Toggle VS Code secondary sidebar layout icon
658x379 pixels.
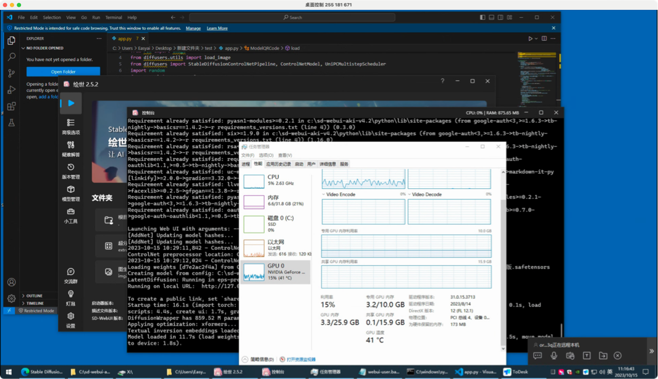500,18
